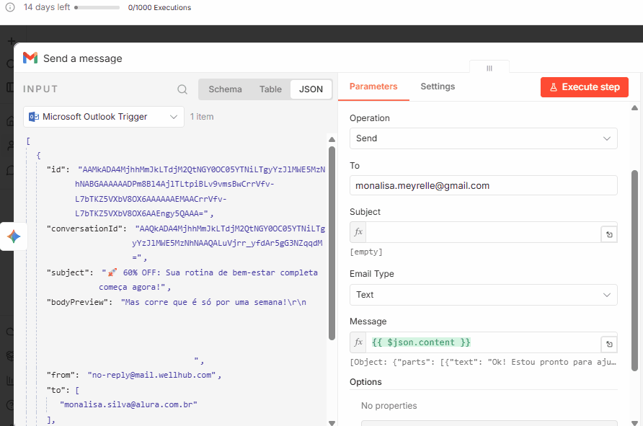Click the To email address field

pyautogui.click(x=483, y=185)
